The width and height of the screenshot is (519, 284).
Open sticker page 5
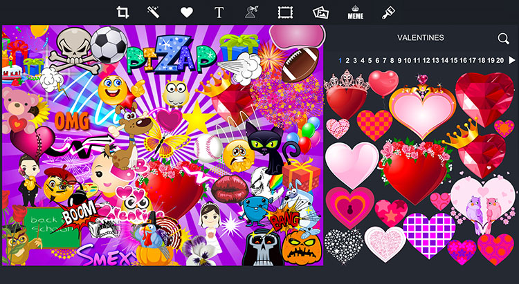tap(370, 61)
